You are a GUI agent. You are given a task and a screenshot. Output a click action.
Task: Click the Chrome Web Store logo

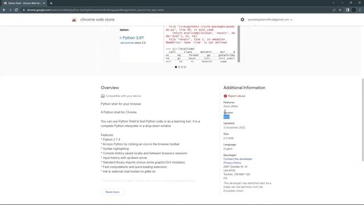[75, 20]
